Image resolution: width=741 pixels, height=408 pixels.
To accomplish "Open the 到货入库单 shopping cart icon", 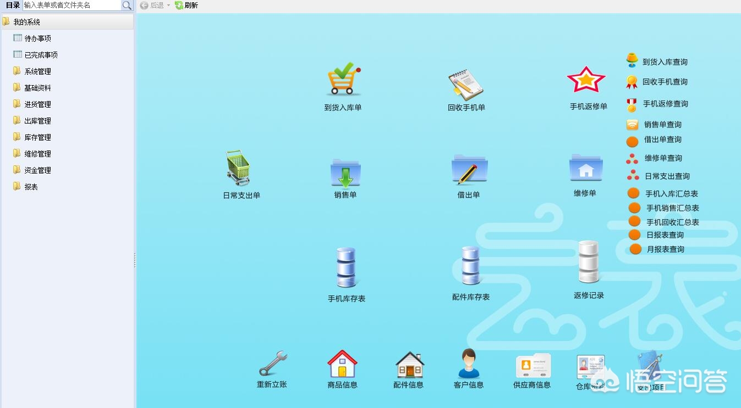I will click(343, 79).
